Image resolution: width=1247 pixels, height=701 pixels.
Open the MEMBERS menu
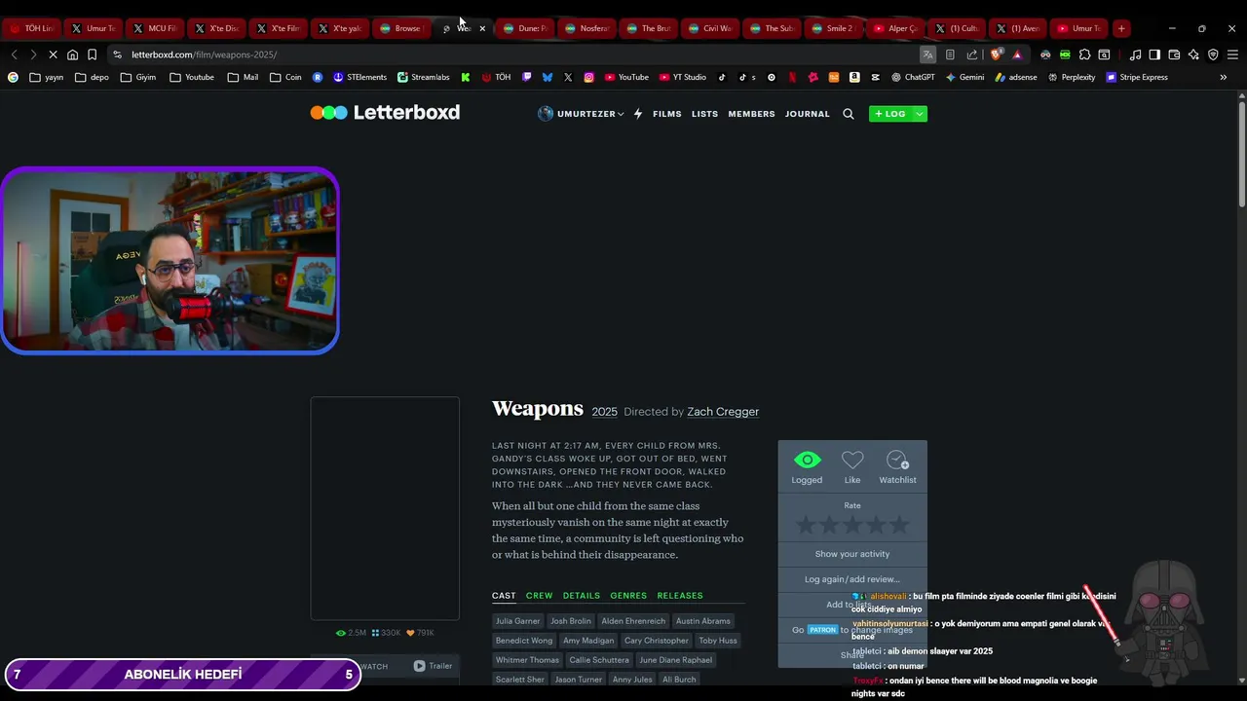[x=751, y=114]
